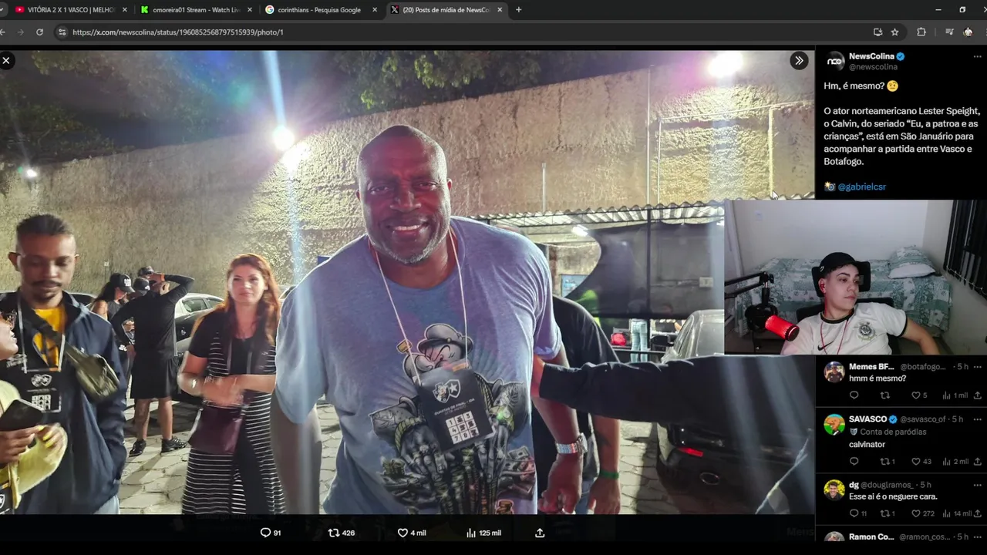987x555 pixels.
Task: Share SAVASCO's calvinator comment
Action: coord(977,462)
